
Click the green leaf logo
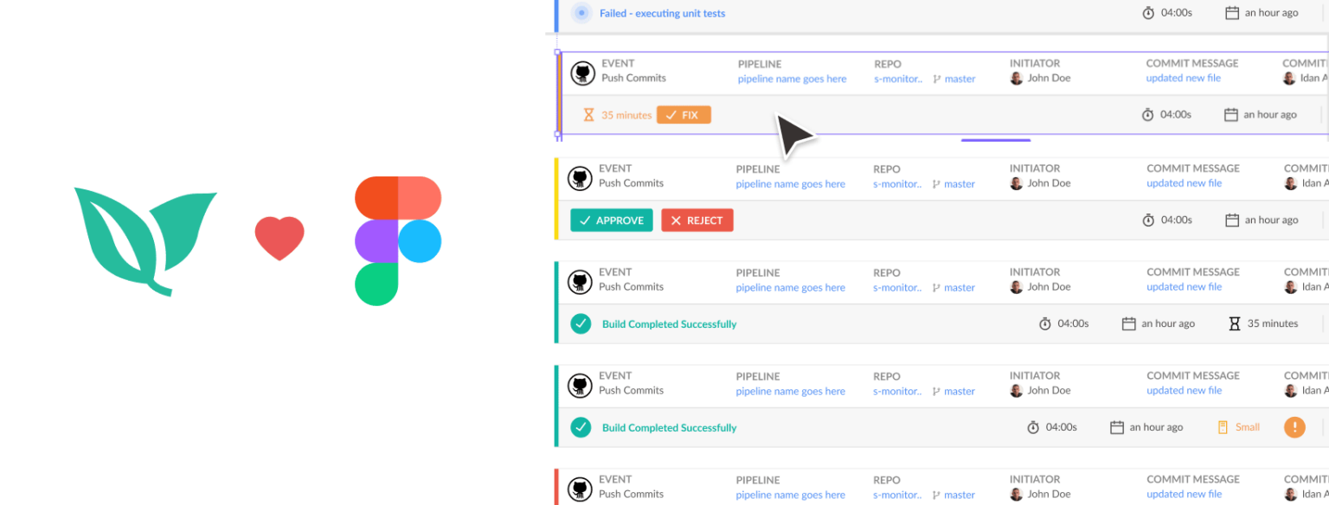145,240
